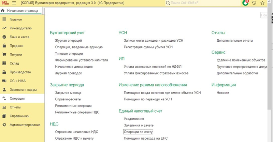
Task: Click the Банк и касса coin icon
Action: pos(4,37)
